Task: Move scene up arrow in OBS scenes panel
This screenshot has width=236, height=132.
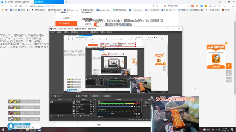Action: coord(58,116)
